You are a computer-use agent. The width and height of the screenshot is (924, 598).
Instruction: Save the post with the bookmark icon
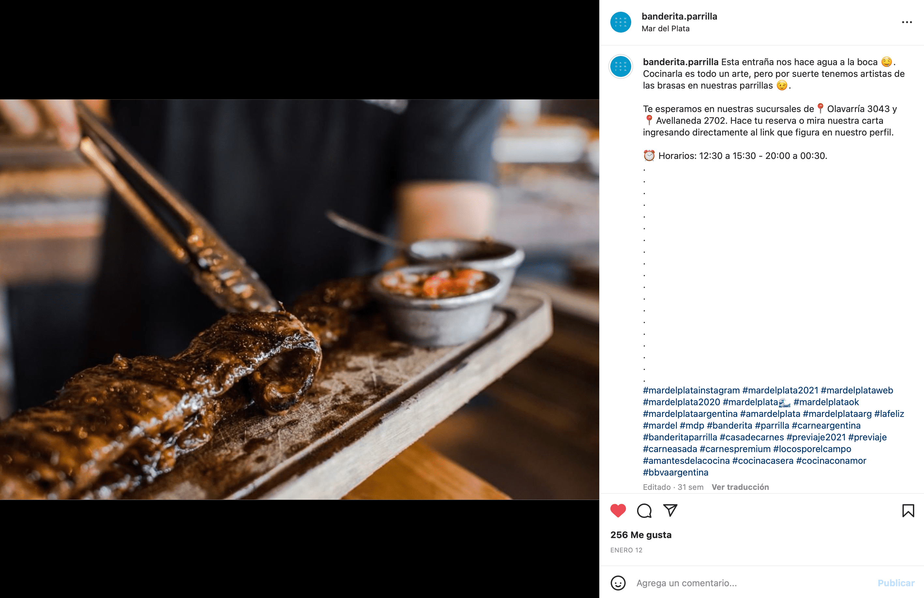click(x=908, y=510)
